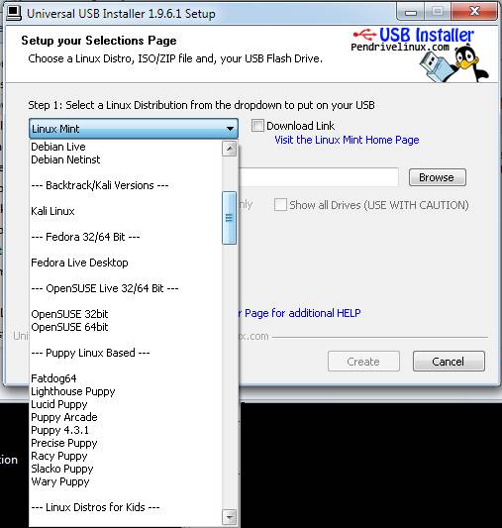Click the ISO file path input field
This screenshot has width=502, height=528.
(318, 177)
